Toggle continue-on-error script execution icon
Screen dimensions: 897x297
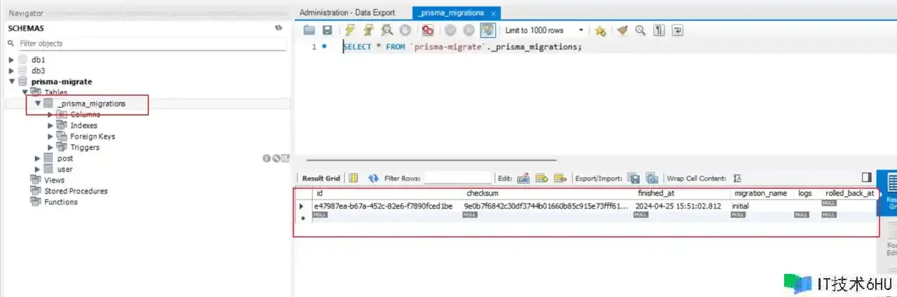[427, 30]
